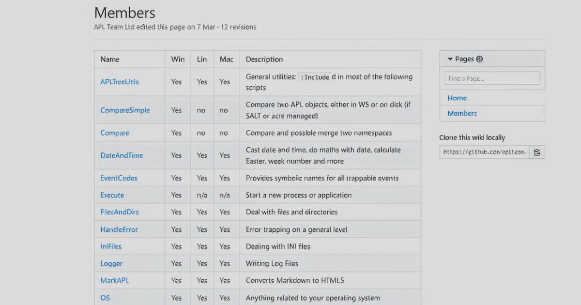Copy the wiki clone URL to clipboard
This screenshot has width=581, height=305.
[537, 152]
